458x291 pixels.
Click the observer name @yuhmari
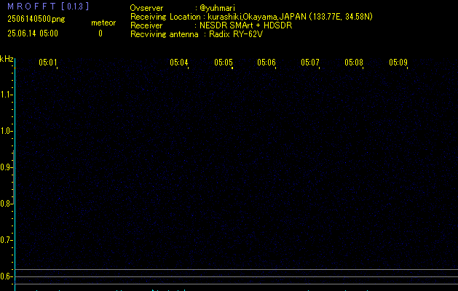tap(217, 8)
